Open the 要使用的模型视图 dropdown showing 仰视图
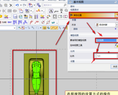The image size is (118, 95). click(x=107, y=40)
